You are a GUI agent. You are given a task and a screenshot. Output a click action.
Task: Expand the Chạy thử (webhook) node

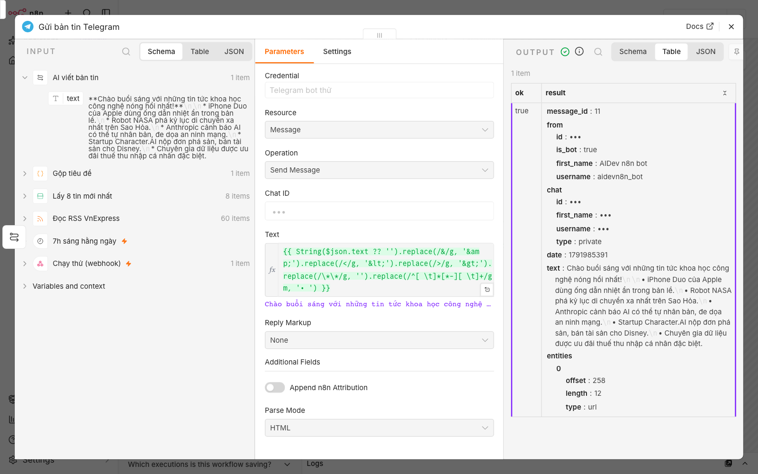tap(25, 264)
